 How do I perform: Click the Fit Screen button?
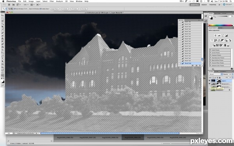[x=65, y=9]
